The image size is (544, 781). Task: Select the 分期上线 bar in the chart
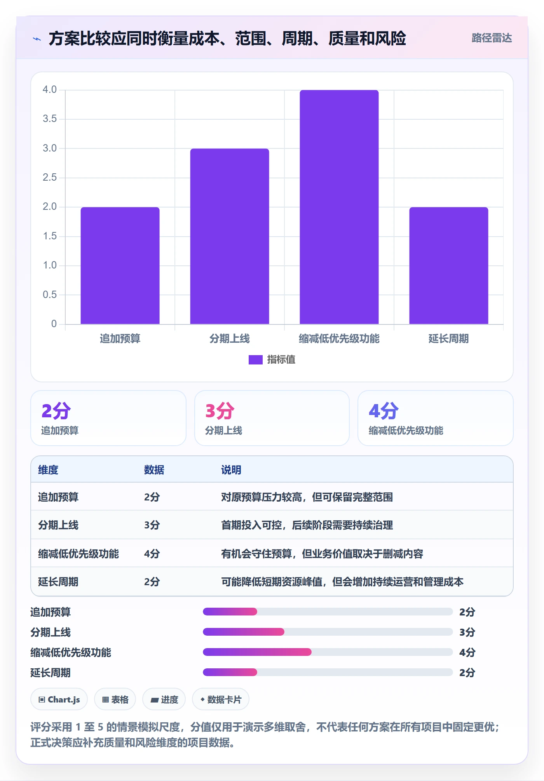tap(230, 236)
